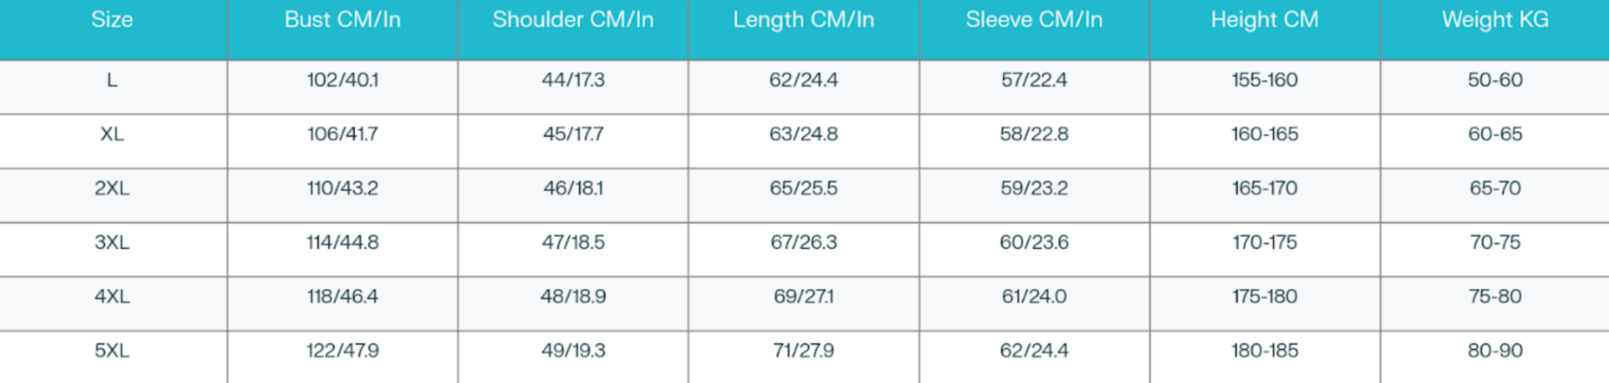Click height range 175-180
This screenshot has width=1609, height=383.
point(1264,296)
